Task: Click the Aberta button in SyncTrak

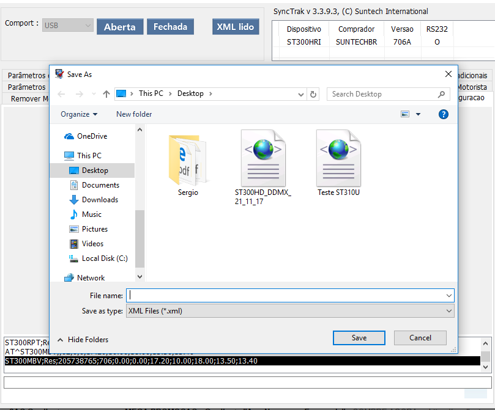Action: 120,27
